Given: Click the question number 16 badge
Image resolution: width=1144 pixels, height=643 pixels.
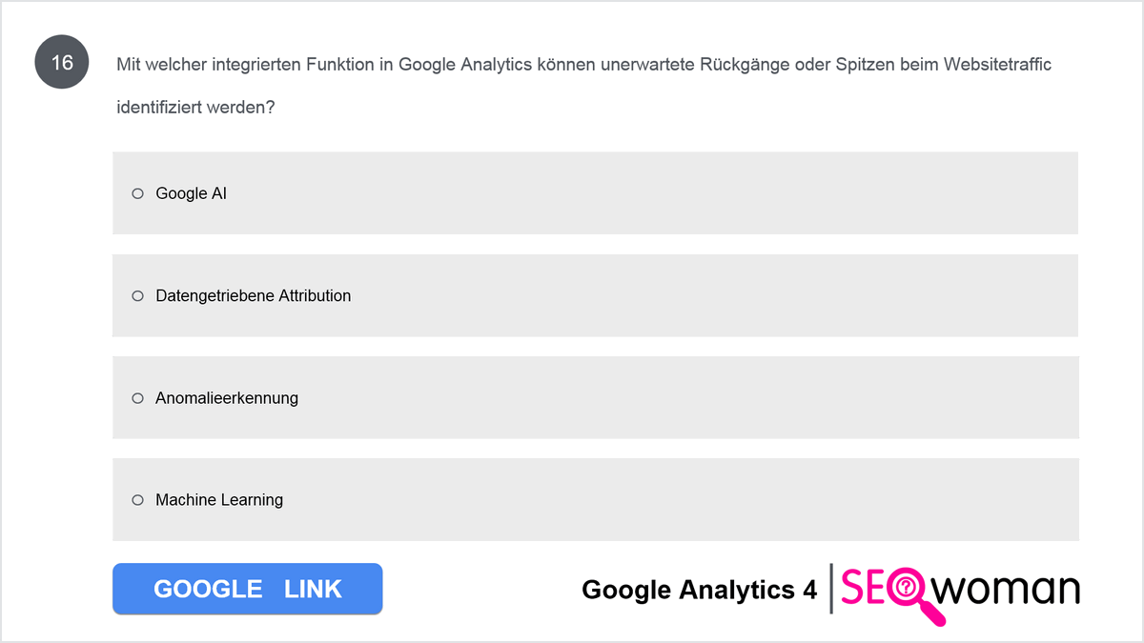Looking at the screenshot, I should pos(62,64).
